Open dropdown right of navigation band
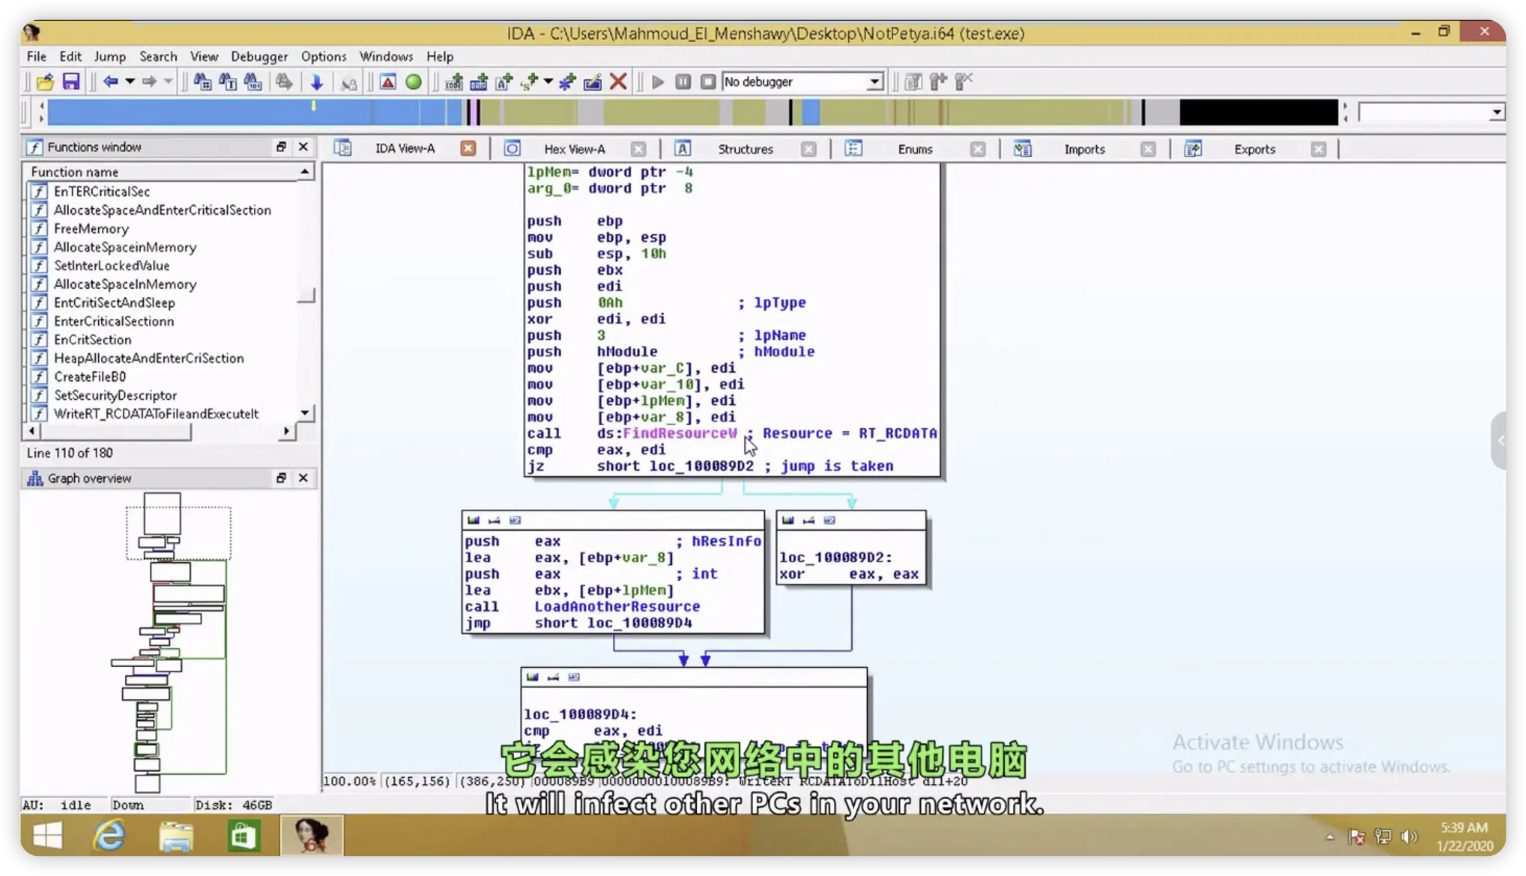Screen dimensions: 1526x876 point(1496,112)
